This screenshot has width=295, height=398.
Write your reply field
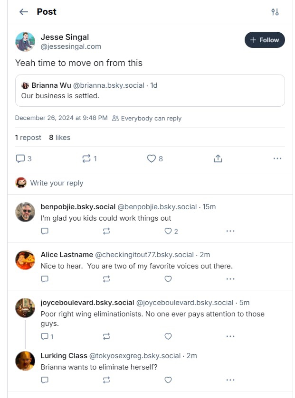tap(150, 183)
